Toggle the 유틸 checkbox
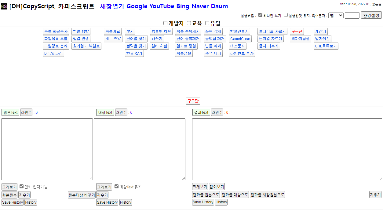The width and height of the screenshot is (383, 211). (x=207, y=23)
